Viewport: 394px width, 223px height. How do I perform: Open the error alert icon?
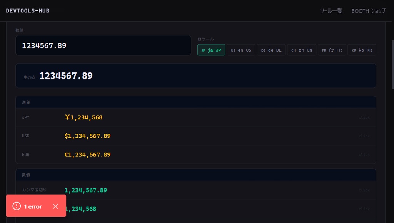point(17,206)
